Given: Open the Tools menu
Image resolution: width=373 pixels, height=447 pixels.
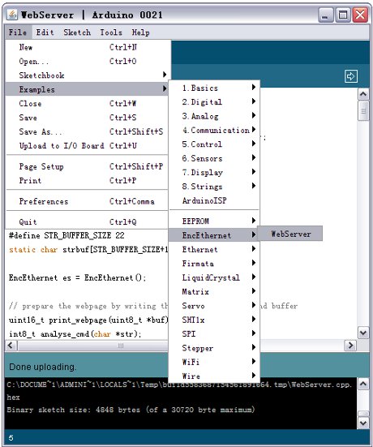Looking at the screenshot, I should (111, 32).
